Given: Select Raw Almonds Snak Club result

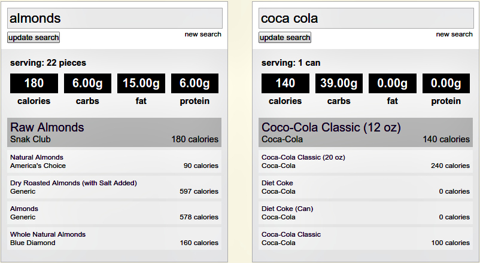Looking at the screenshot, I should [x=114, y=133].
